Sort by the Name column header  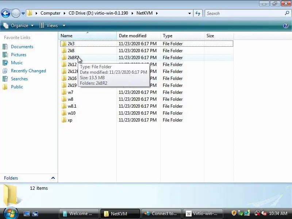[x=88, y=35]
